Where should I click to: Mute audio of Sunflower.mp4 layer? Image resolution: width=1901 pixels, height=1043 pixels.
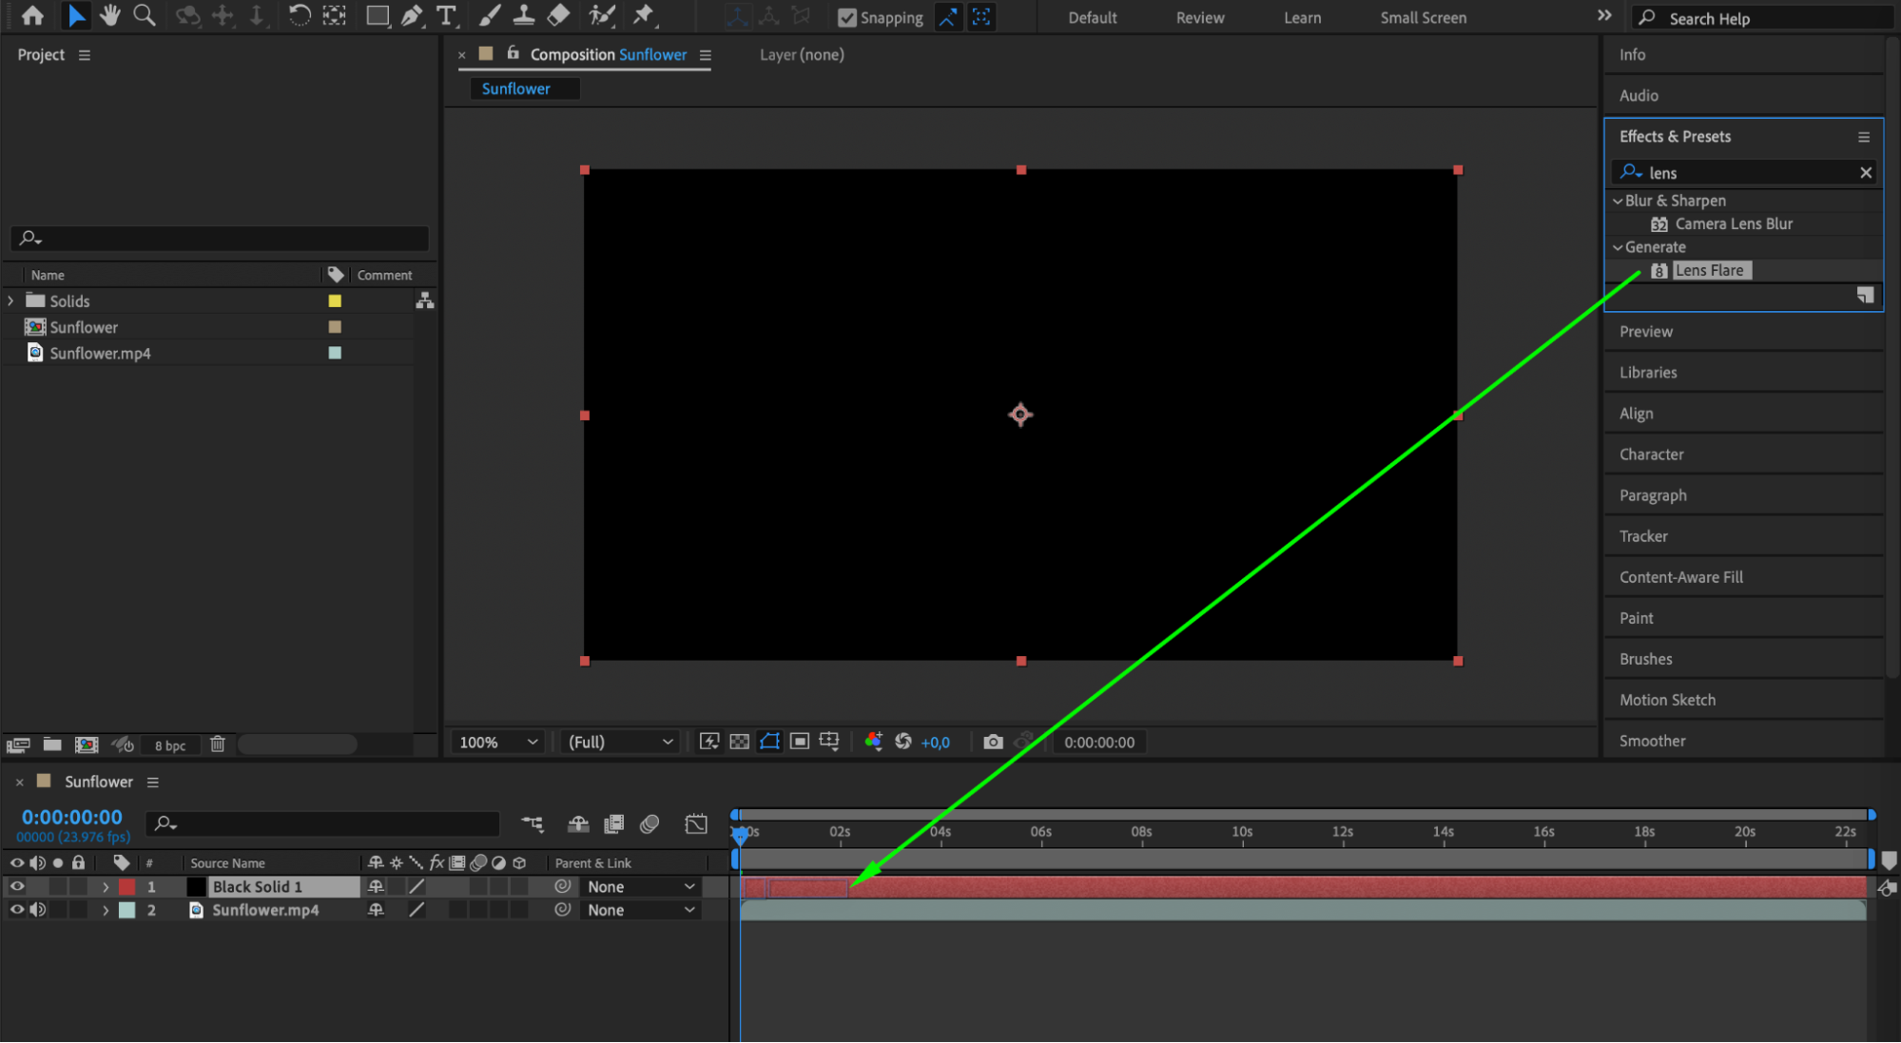click(x=38, y=910)
